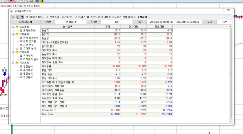Select the 최대연속 이익 횟수 row

[x=107, y=58]
